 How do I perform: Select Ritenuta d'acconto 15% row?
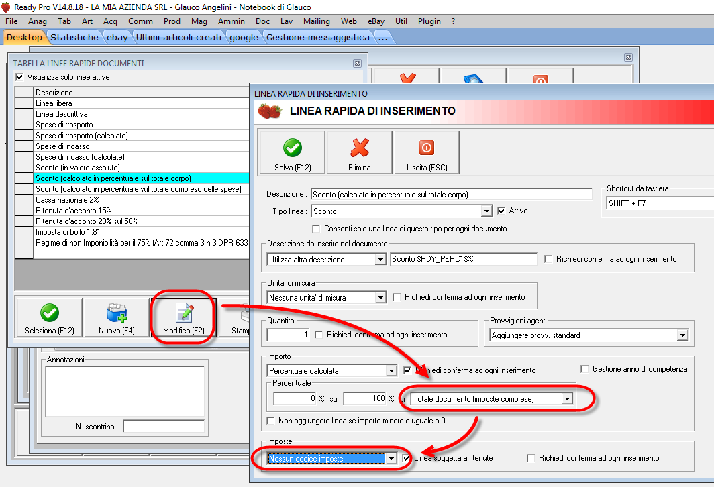pyautogui.click(x=142, y=210)
